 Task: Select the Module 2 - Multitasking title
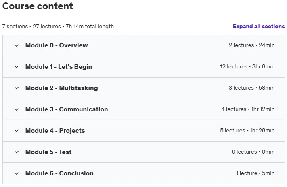[62, 88]
